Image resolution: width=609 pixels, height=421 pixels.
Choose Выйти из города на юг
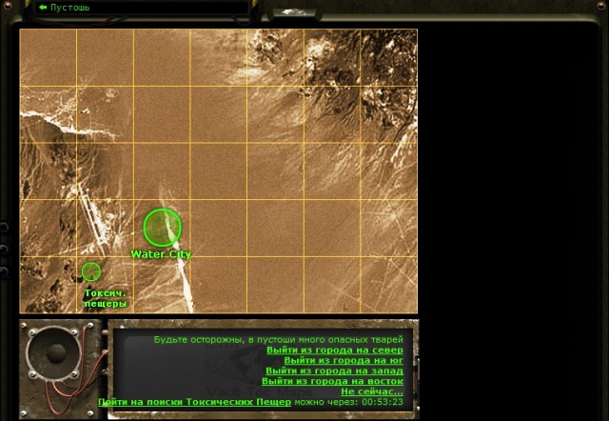(x=344, y=360)
